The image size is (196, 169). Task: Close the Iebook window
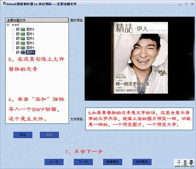(x=192, y=4)
